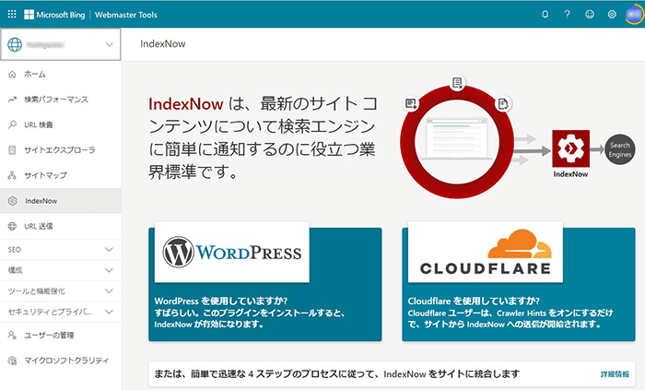Open the site selector dropdown chevron

110,44
